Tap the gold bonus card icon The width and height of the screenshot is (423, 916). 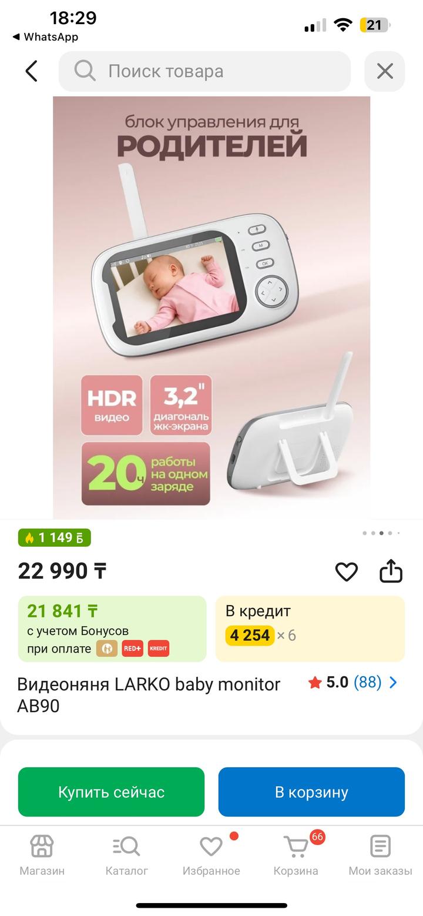point(107,648)
